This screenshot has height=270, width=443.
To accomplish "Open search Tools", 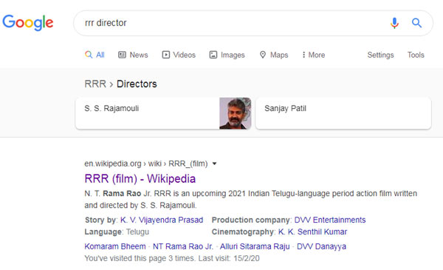I will (x=416, y=55).
